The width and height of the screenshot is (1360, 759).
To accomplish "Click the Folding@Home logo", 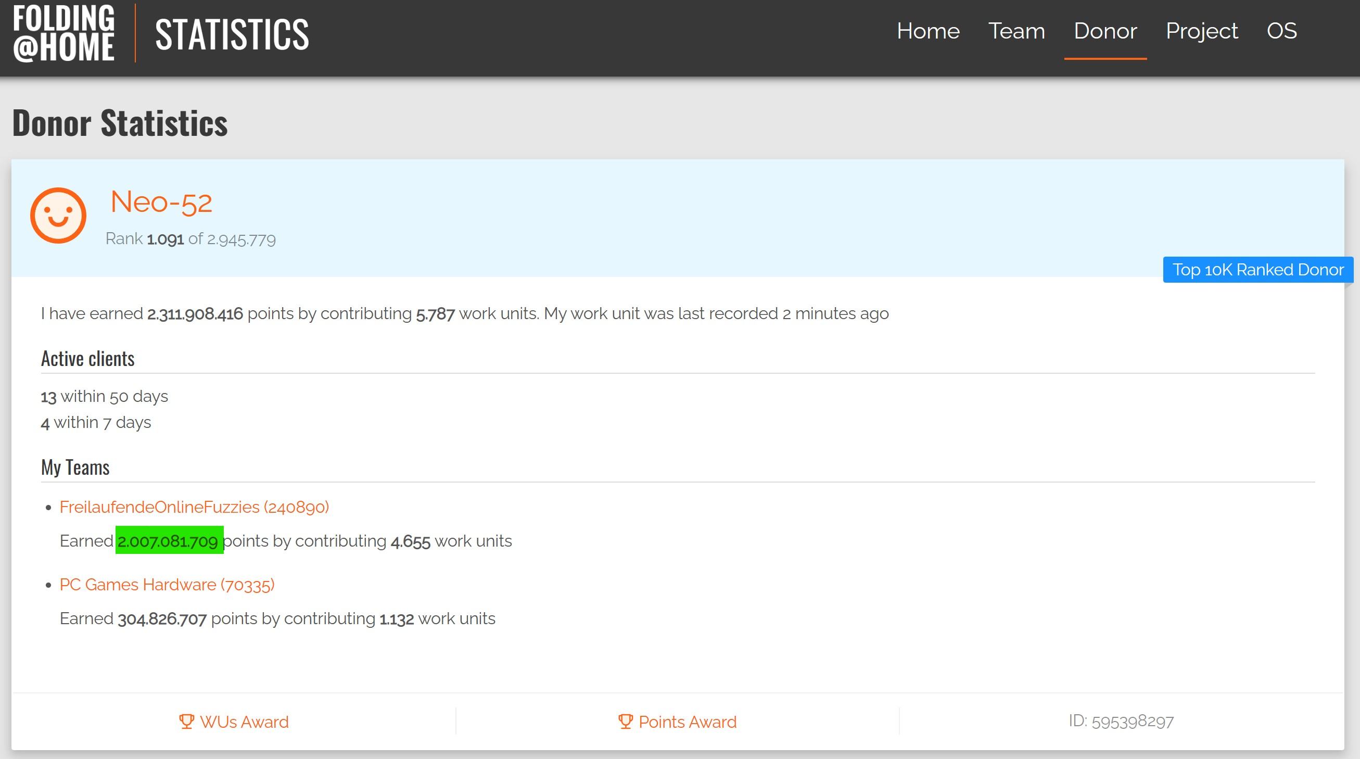I will (x=64, y=33).
